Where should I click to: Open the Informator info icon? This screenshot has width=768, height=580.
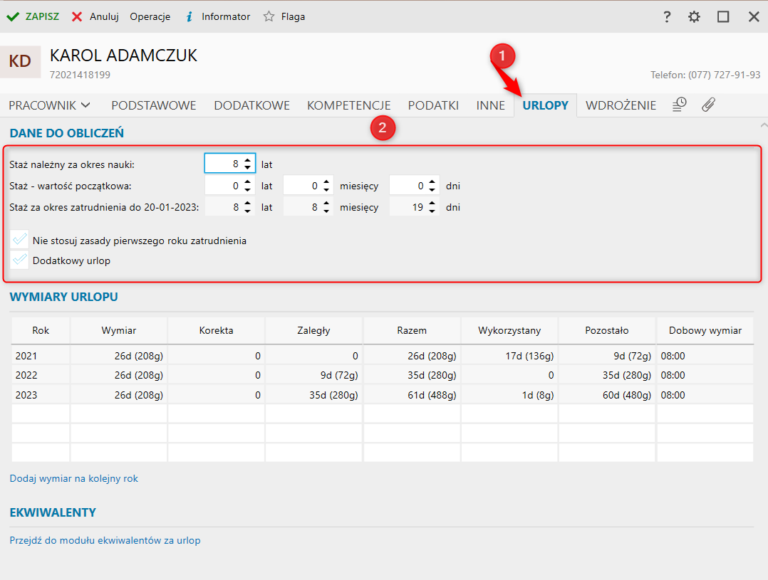pyautogui.click(x=189, y=16)
